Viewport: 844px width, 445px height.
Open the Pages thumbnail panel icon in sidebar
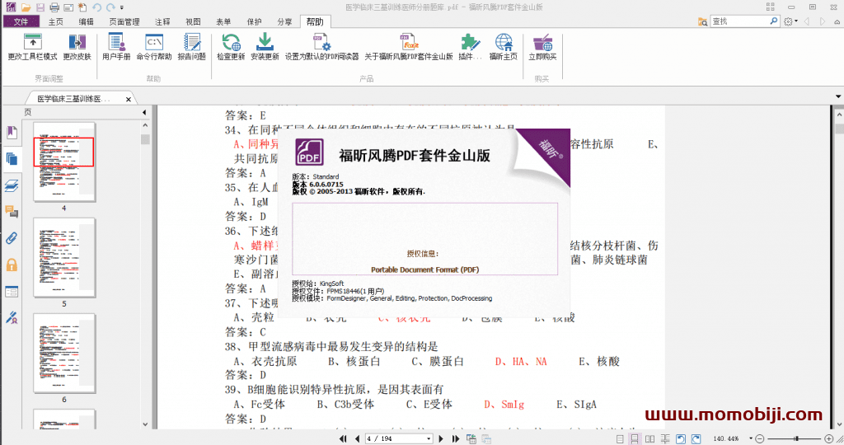coord(12,159)
